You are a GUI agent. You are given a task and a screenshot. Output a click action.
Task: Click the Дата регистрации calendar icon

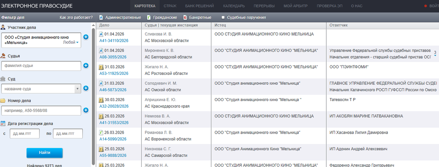click(3, 123)
